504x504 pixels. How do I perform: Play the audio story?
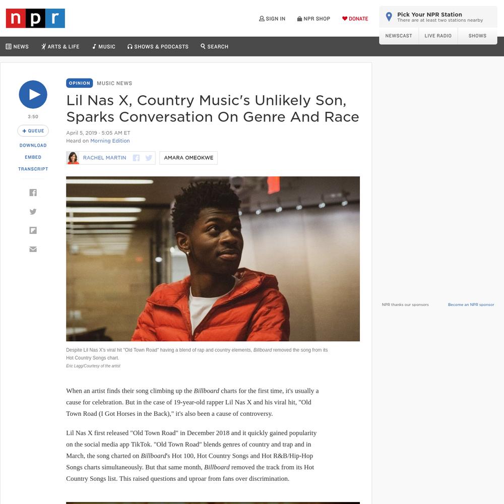(x=33, y=95)
